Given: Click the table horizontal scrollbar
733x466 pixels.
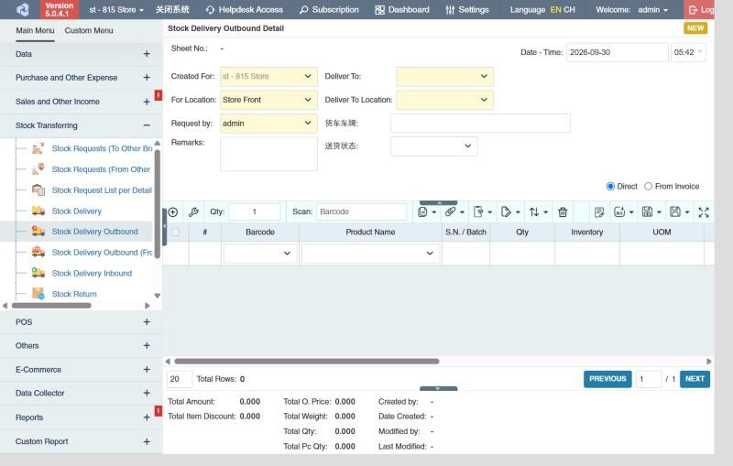Looking at the screenshot, I should pos(307,362).
